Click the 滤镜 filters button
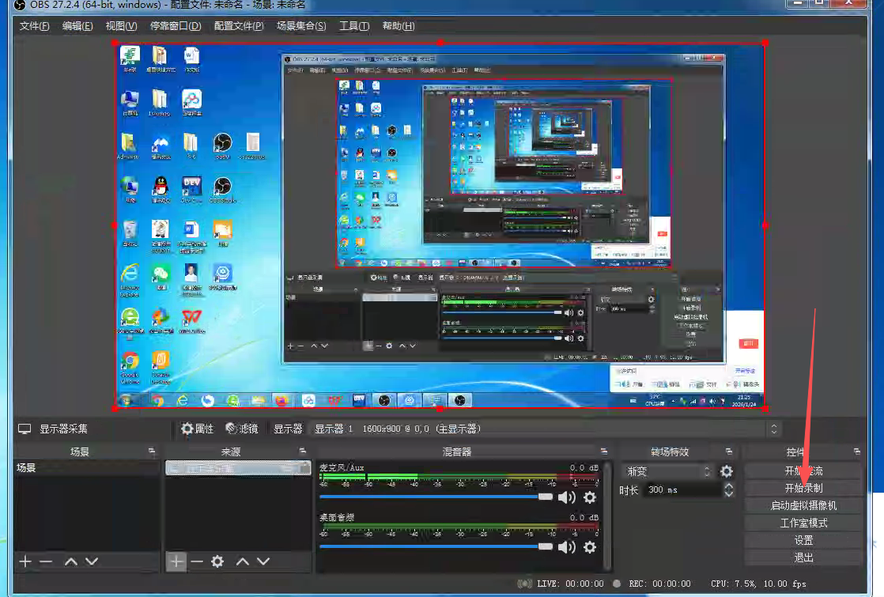The image size is (884, 597). pos(242,429)
